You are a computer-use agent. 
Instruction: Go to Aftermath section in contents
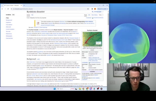[x=8, y=27]
